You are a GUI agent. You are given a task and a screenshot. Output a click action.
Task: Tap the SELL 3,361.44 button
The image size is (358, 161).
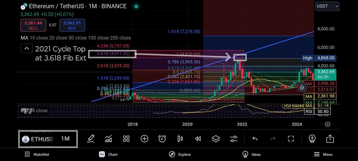(33, 25)
